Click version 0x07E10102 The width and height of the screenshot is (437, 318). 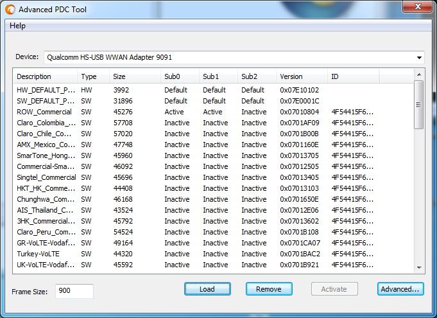(x=299, y=90)
